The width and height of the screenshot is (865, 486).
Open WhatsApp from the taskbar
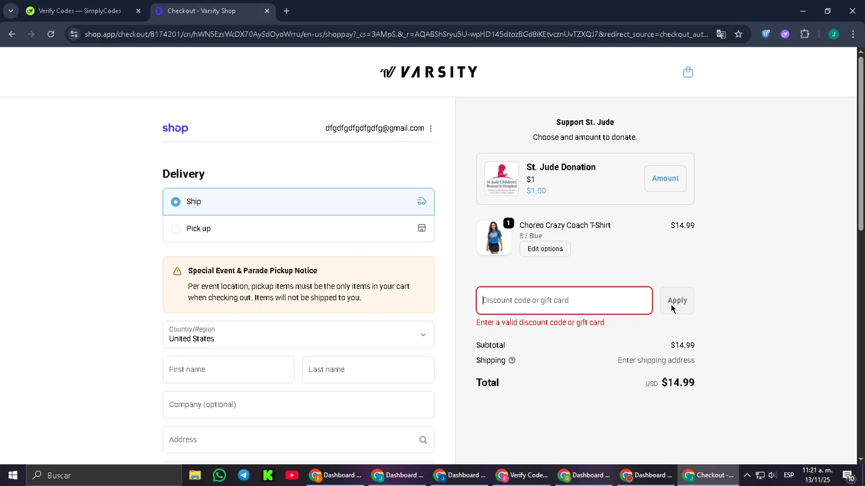[219, 476]
